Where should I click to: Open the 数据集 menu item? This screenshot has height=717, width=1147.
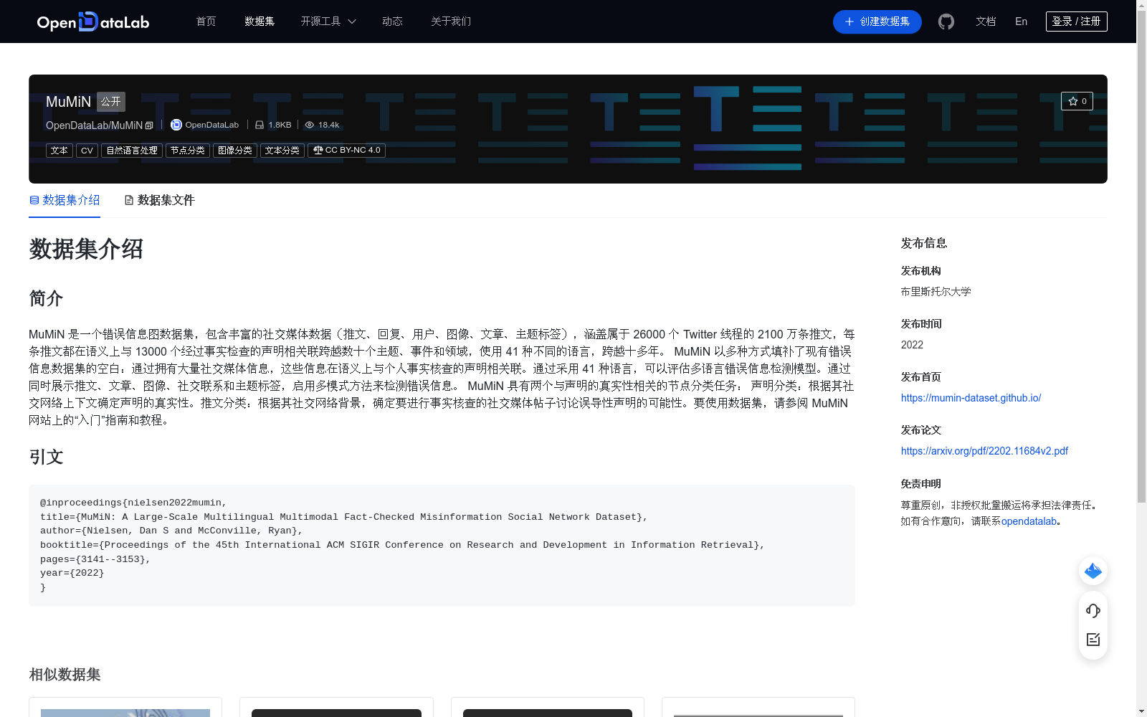[259, 22]
